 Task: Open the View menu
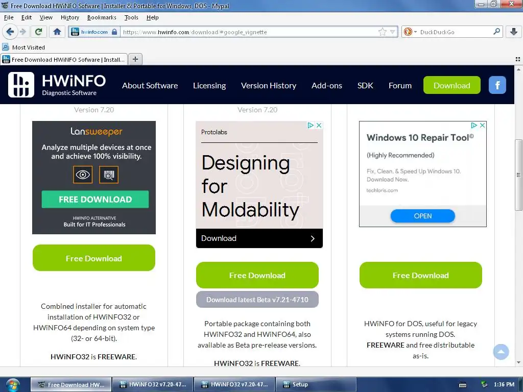coord(46,17)
